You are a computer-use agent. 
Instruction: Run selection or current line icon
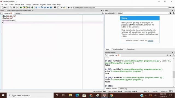coord(30,7)
